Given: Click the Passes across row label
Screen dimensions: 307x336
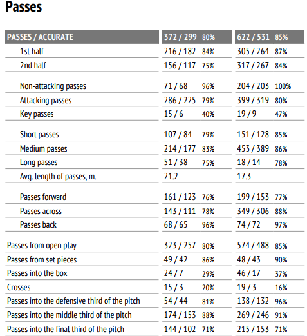Looking at the screenshot, I should (41, 212).
